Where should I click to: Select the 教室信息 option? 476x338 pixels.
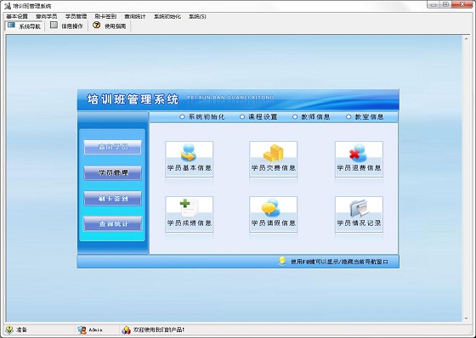(365, 117)
